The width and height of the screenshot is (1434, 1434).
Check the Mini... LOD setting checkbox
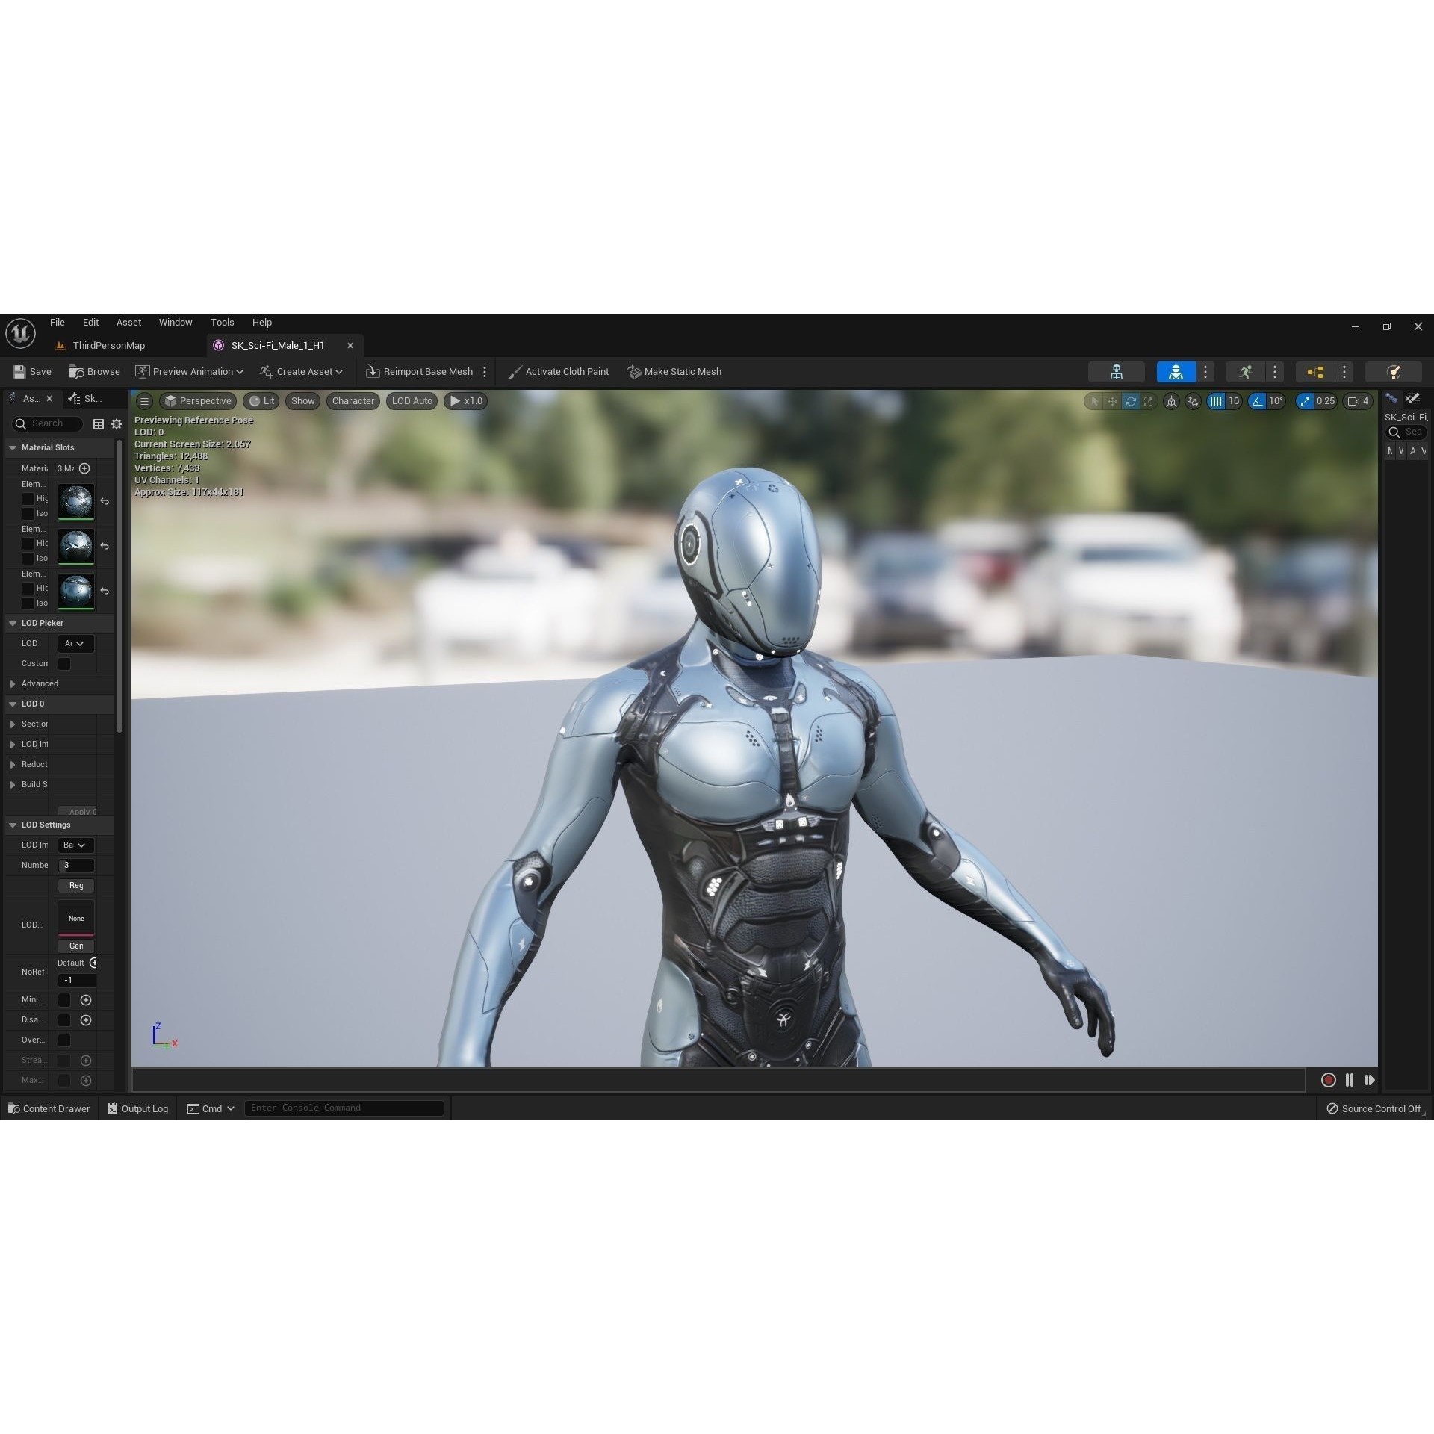tap(64, 1000)
